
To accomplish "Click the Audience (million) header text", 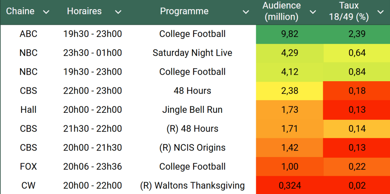I will tap(281, 11).
